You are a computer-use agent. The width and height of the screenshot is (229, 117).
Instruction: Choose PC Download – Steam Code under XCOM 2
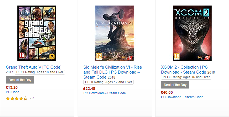tap(182, 97)
